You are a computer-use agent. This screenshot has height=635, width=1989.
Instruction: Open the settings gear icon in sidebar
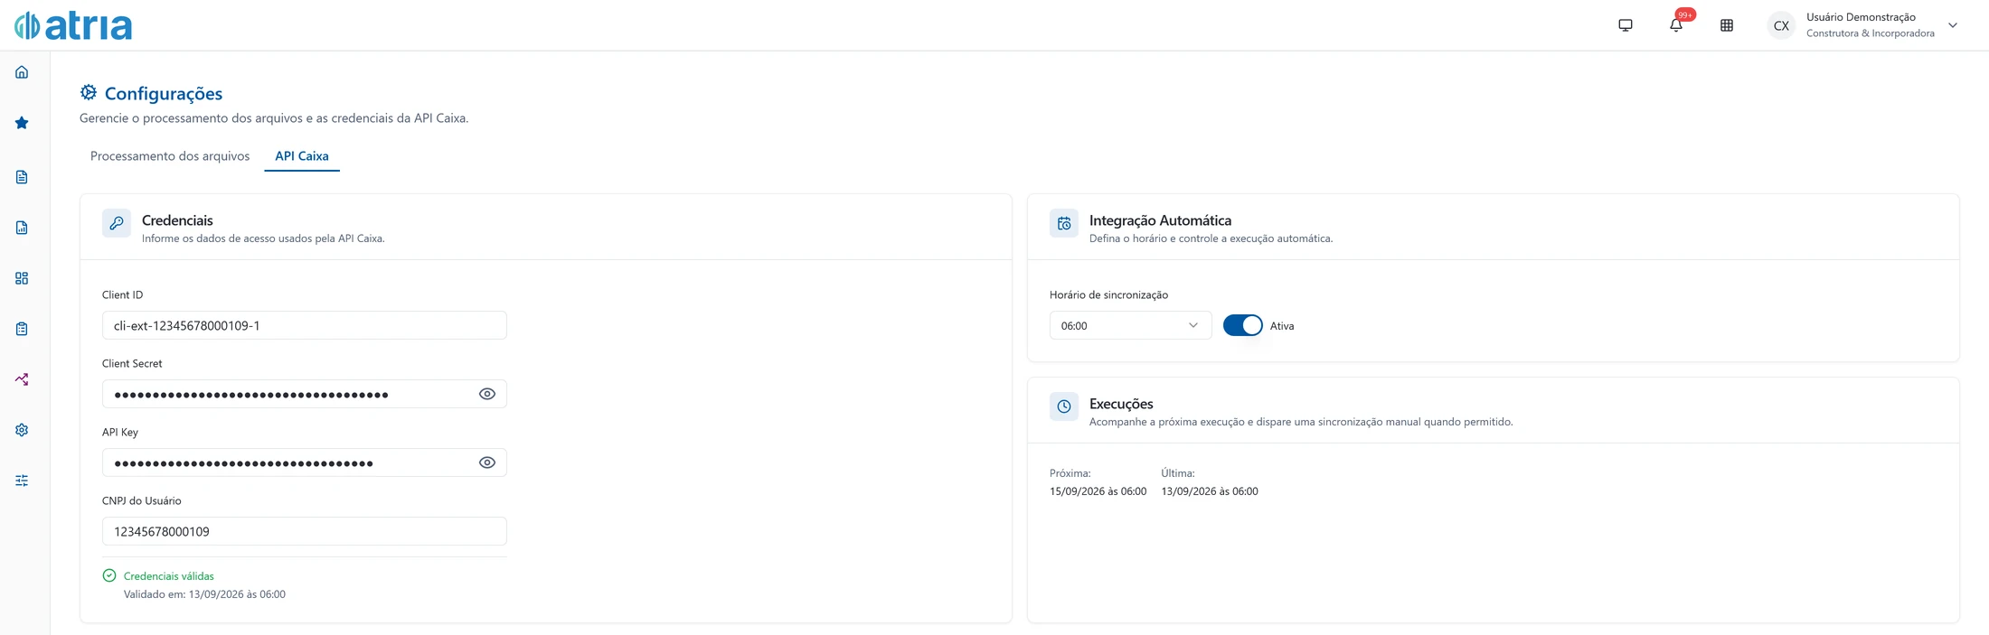tap(22, 430)
